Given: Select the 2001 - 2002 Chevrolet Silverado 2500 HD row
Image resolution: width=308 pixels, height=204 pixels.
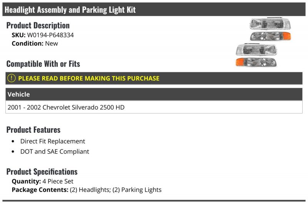Looking at the screenshot, I should pos(154,107).
